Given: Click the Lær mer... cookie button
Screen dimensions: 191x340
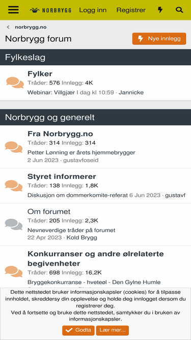Looking at the screenshot, I should tap(113, 330).
